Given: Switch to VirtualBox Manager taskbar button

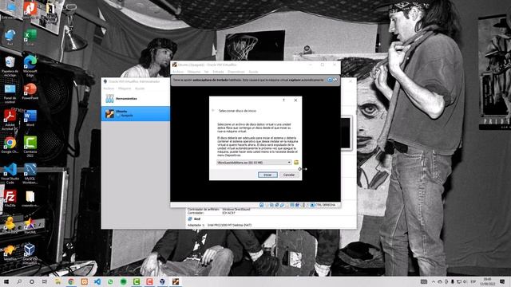Looking at the screenshot, I should (x=162, y=281).
